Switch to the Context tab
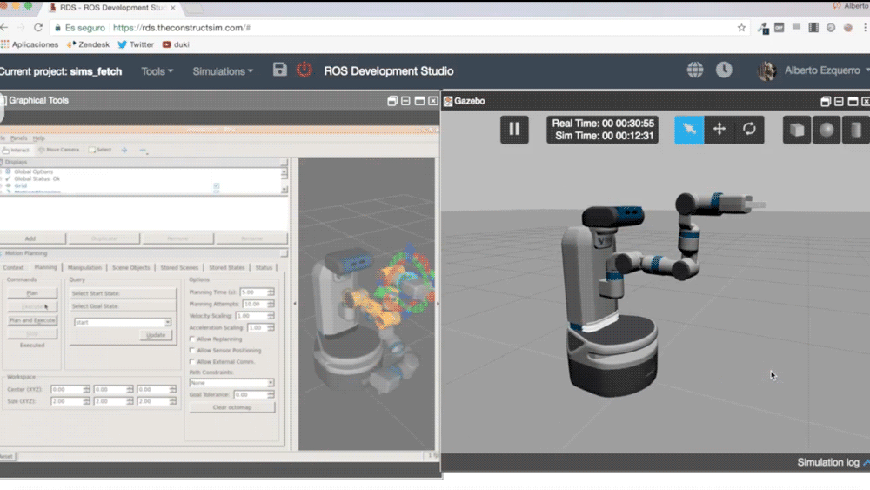 click(x=13, y=267)
